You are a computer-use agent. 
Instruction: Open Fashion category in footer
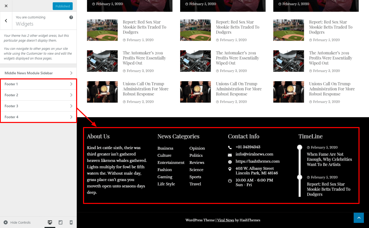coord(165,170)
